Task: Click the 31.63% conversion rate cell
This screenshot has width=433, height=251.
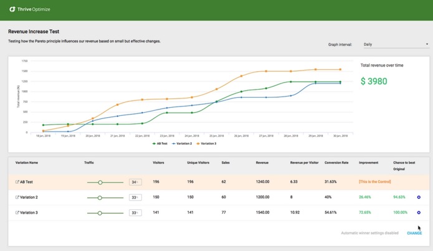Action: coord(331,182)
